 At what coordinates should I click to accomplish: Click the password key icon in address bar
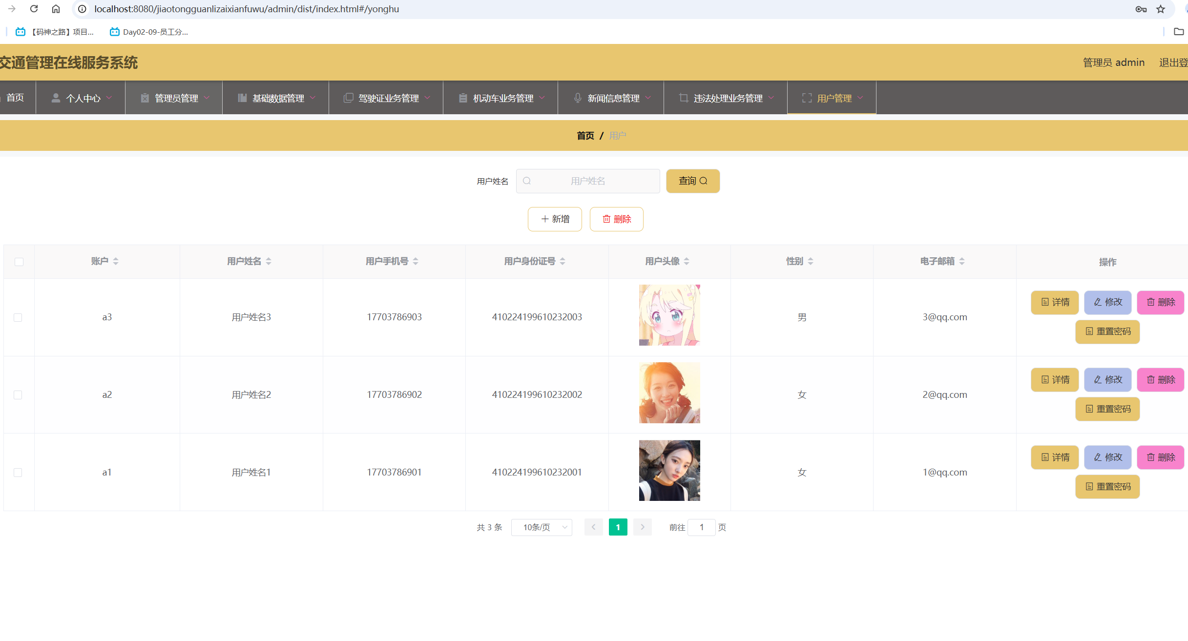point(1141,9)
